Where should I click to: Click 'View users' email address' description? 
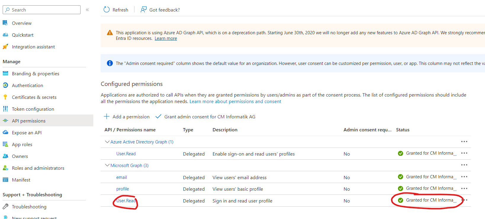240,178
